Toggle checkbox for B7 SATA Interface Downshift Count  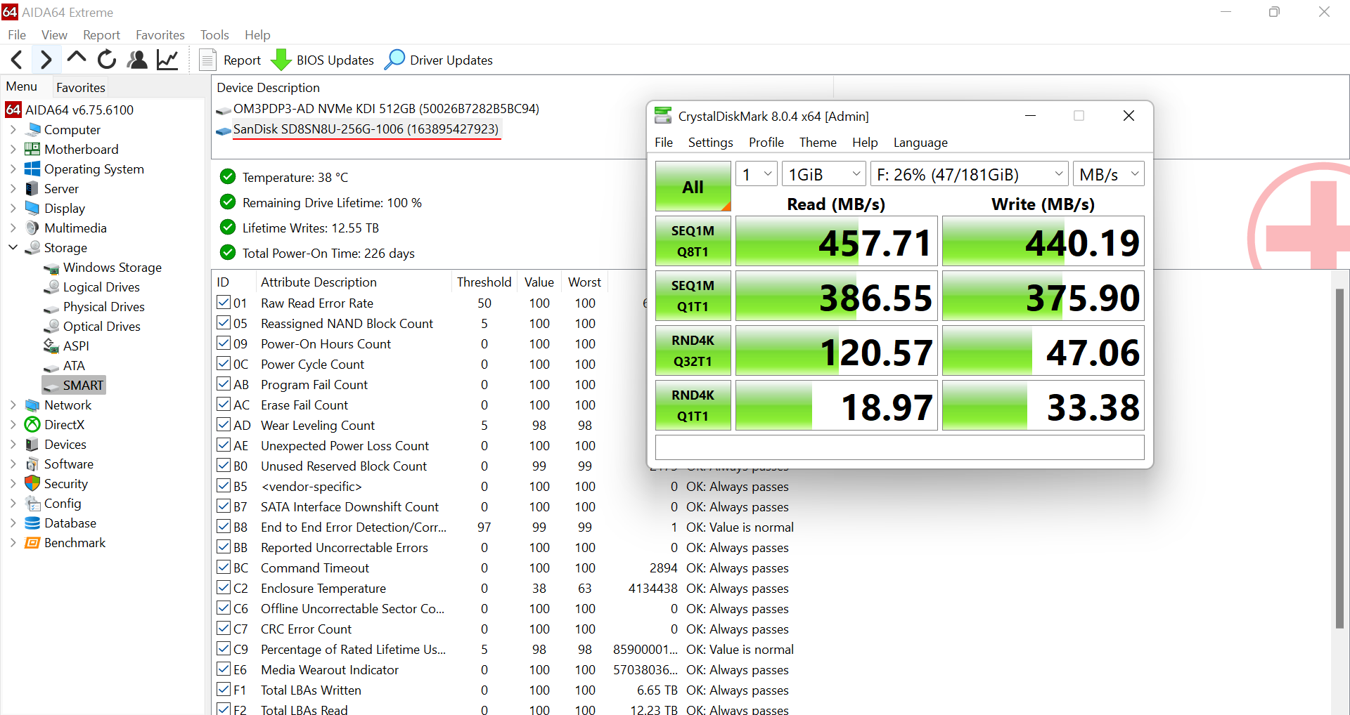[x=224, y=506]
